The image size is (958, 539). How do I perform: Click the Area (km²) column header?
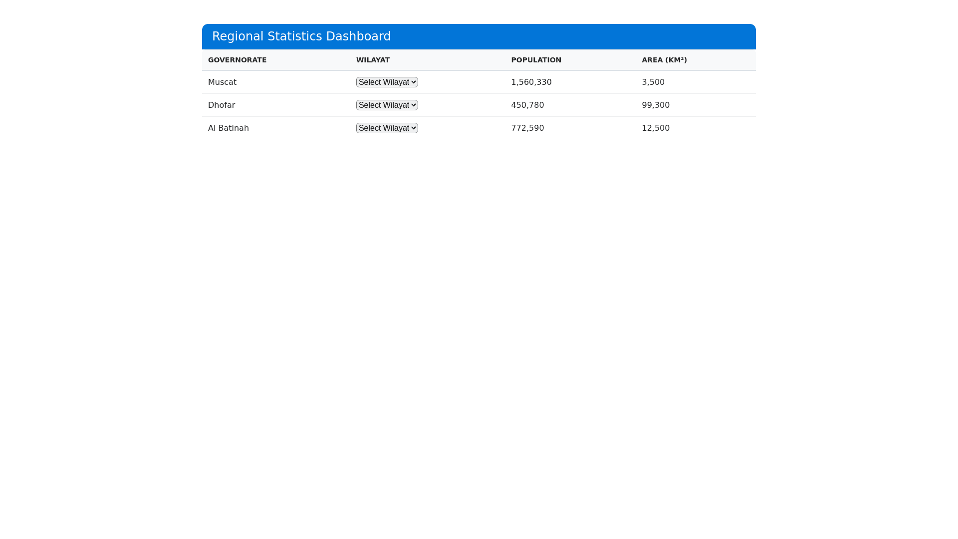(664, 60)
